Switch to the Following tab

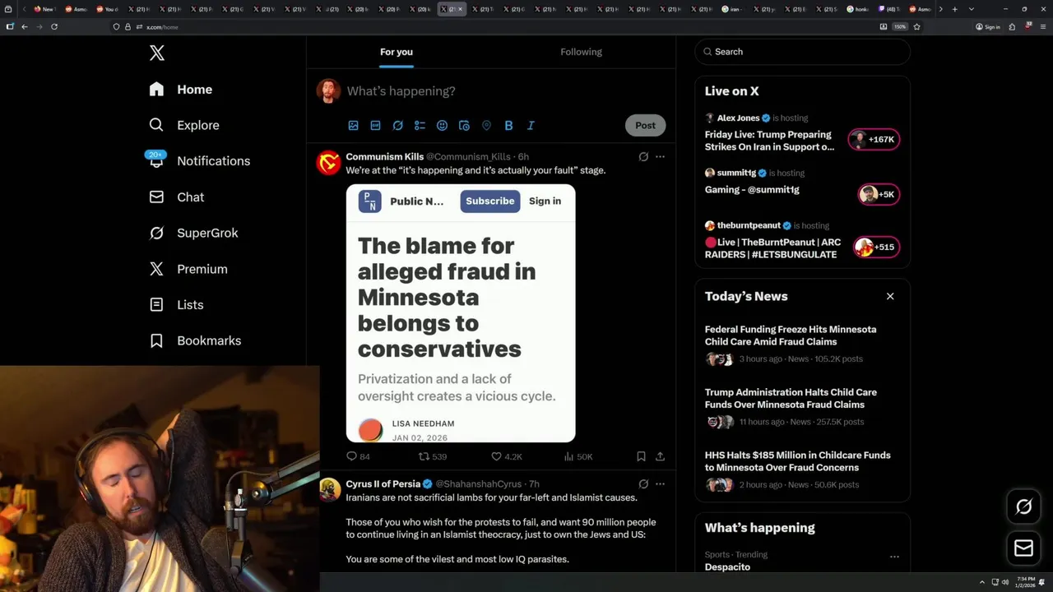[582, 52]
